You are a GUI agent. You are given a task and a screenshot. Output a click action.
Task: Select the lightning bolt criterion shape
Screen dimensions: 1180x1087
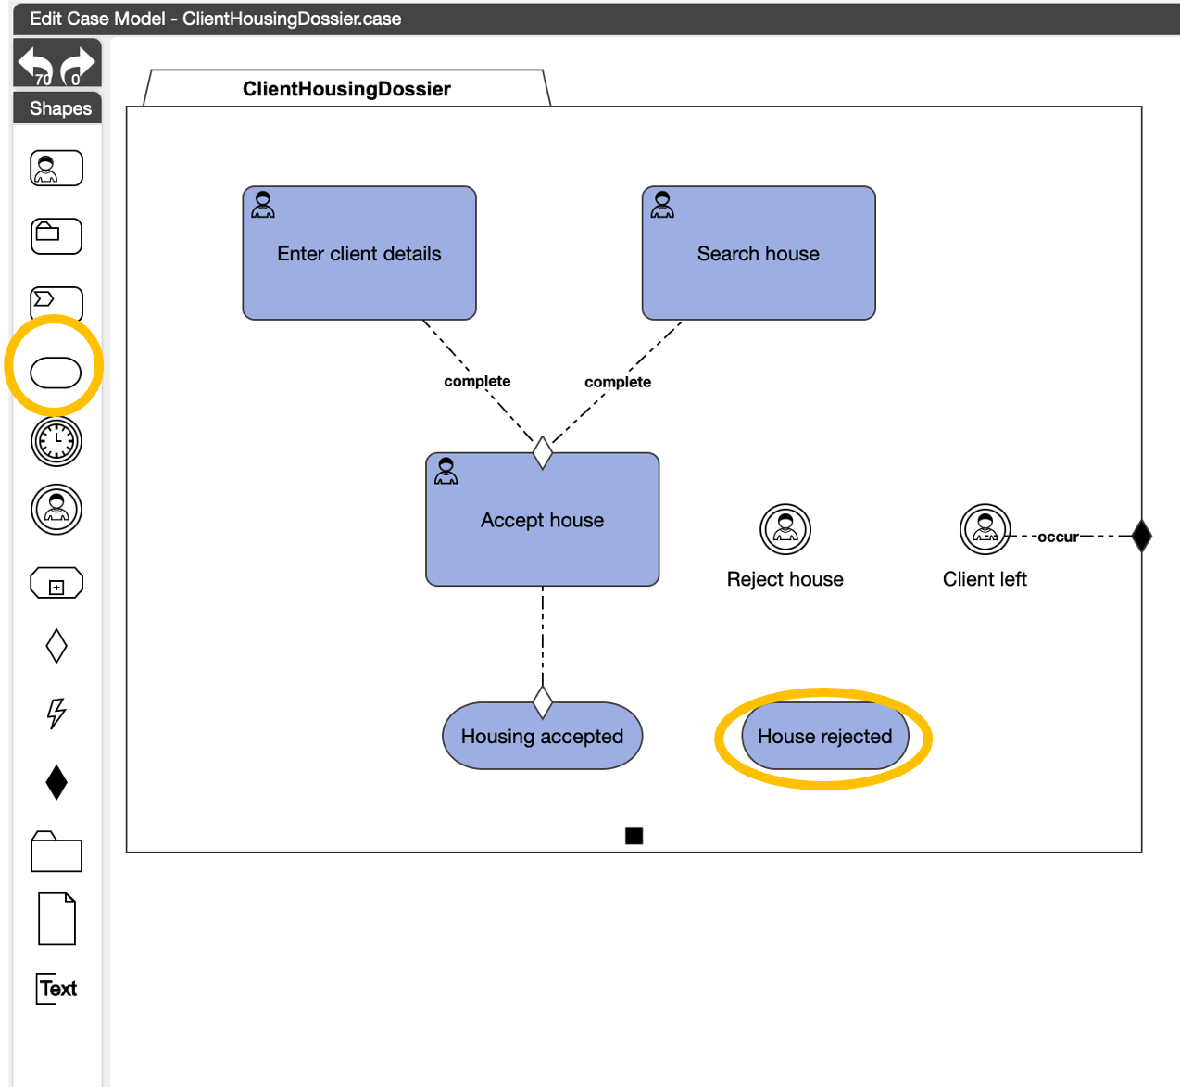click(56, 713)
